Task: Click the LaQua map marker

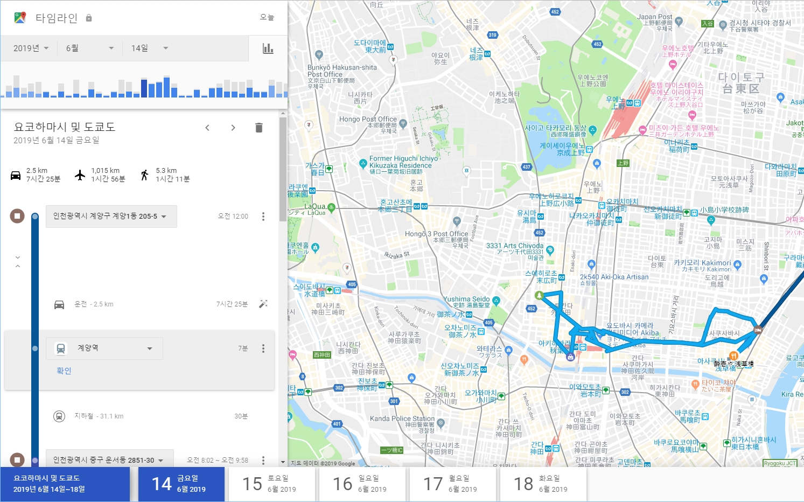Action: pos(331,207)
